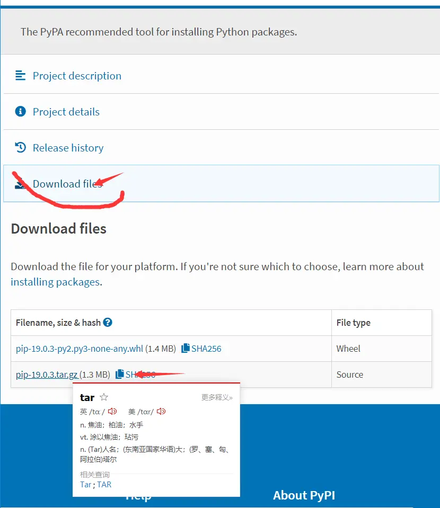
Task: Click the PyPA recommended tool description text
Action: pyautogui.click(x=159, y=32)
